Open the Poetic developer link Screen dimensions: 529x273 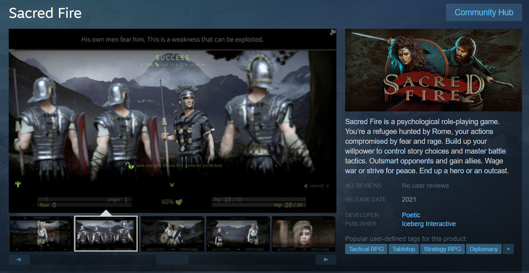[x=411, y=215]
